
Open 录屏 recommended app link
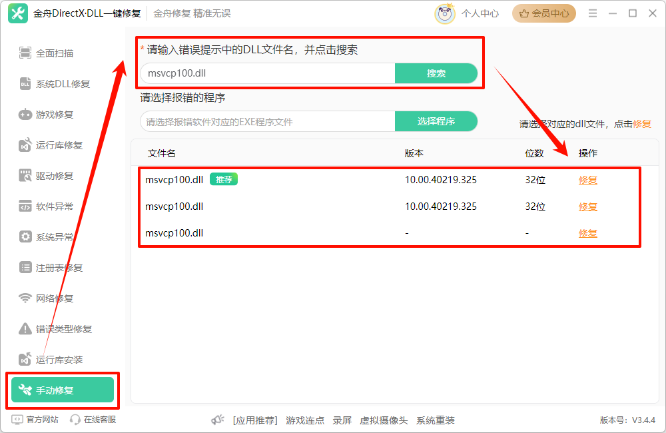tap(342, 420)
